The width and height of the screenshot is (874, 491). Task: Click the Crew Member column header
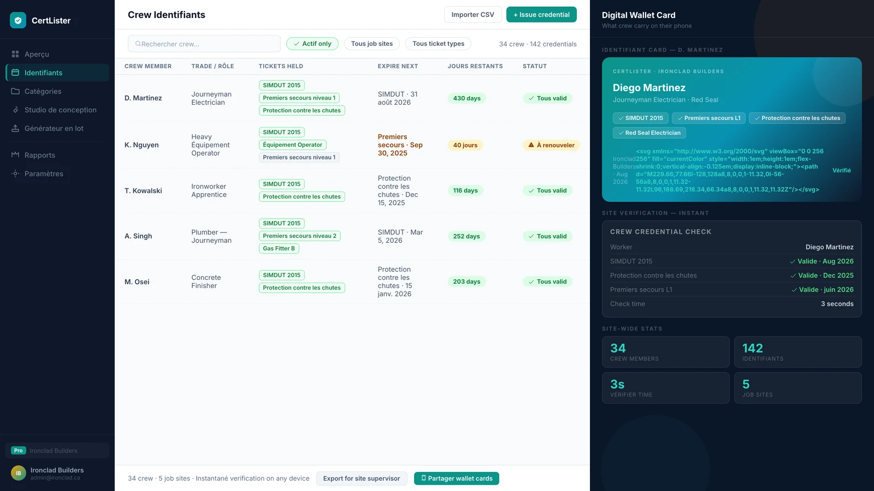[x=148, y=66]
